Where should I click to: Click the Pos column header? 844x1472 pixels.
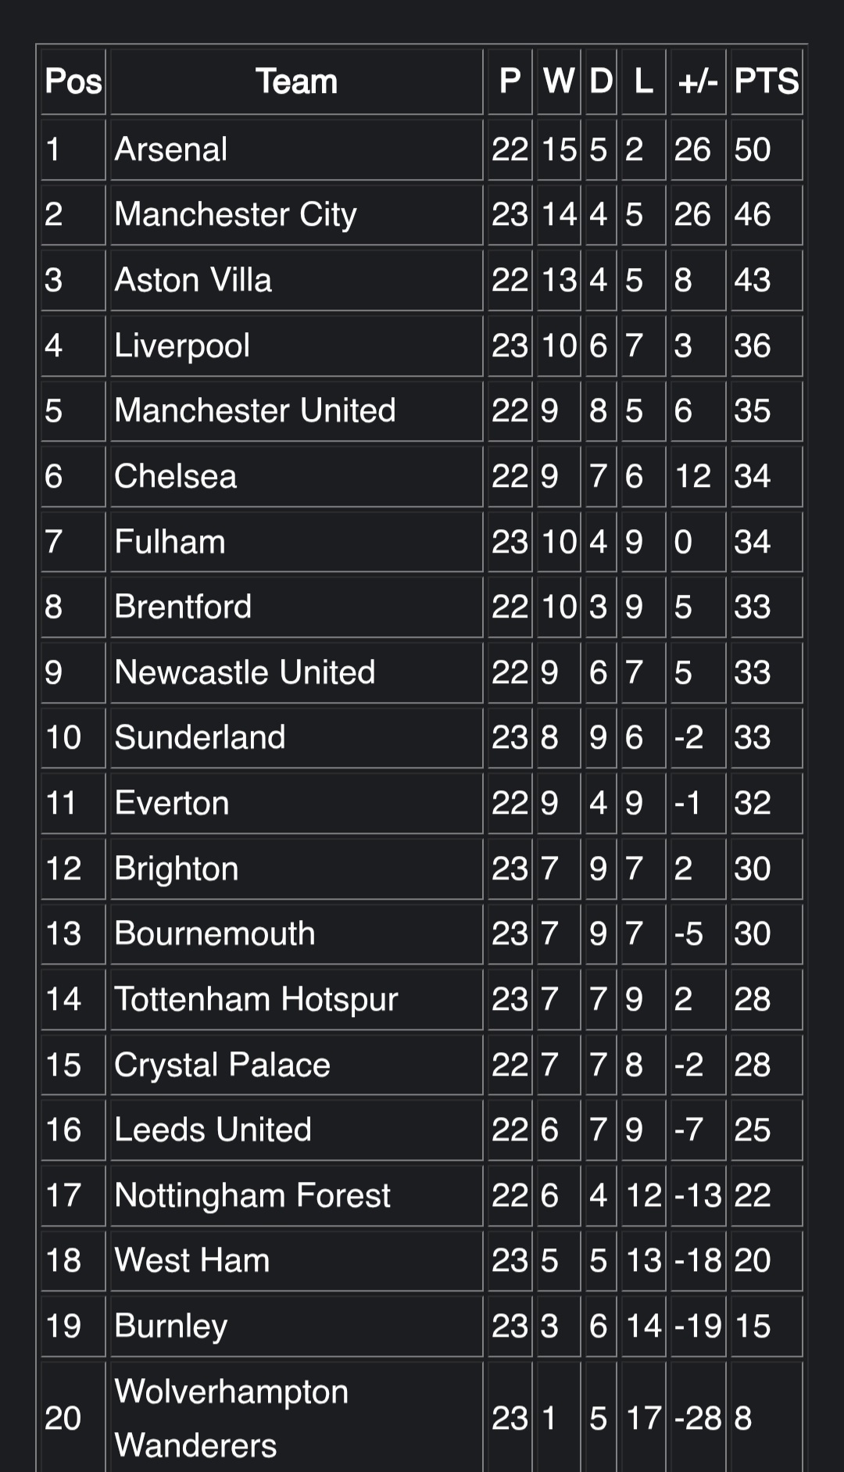pyautogui.click(x=73, y=81)
